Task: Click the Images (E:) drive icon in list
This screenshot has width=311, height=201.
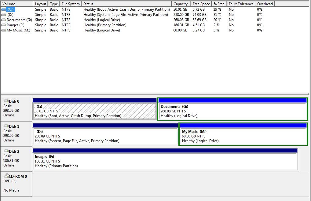Action: (x=4, y=25)
